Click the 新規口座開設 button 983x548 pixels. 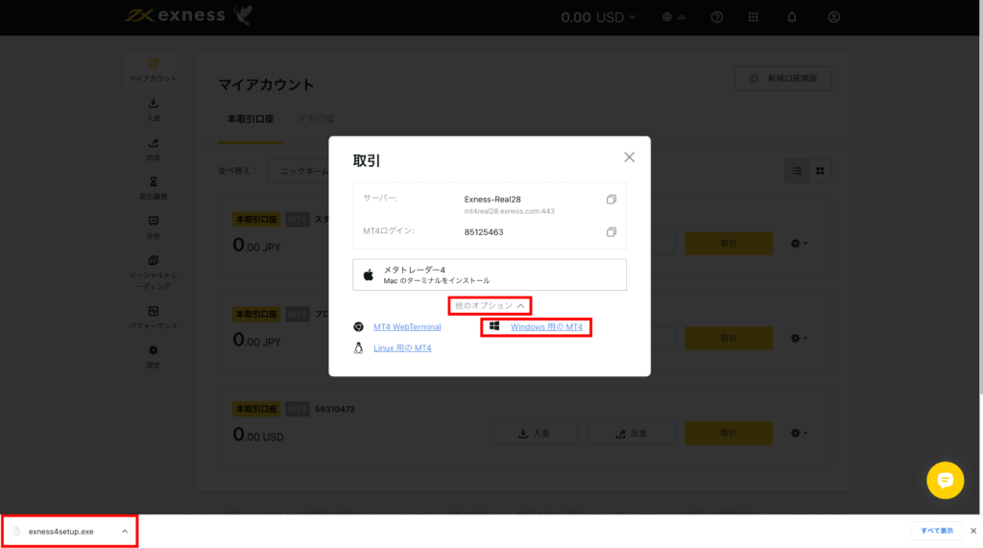click(783, 79)
